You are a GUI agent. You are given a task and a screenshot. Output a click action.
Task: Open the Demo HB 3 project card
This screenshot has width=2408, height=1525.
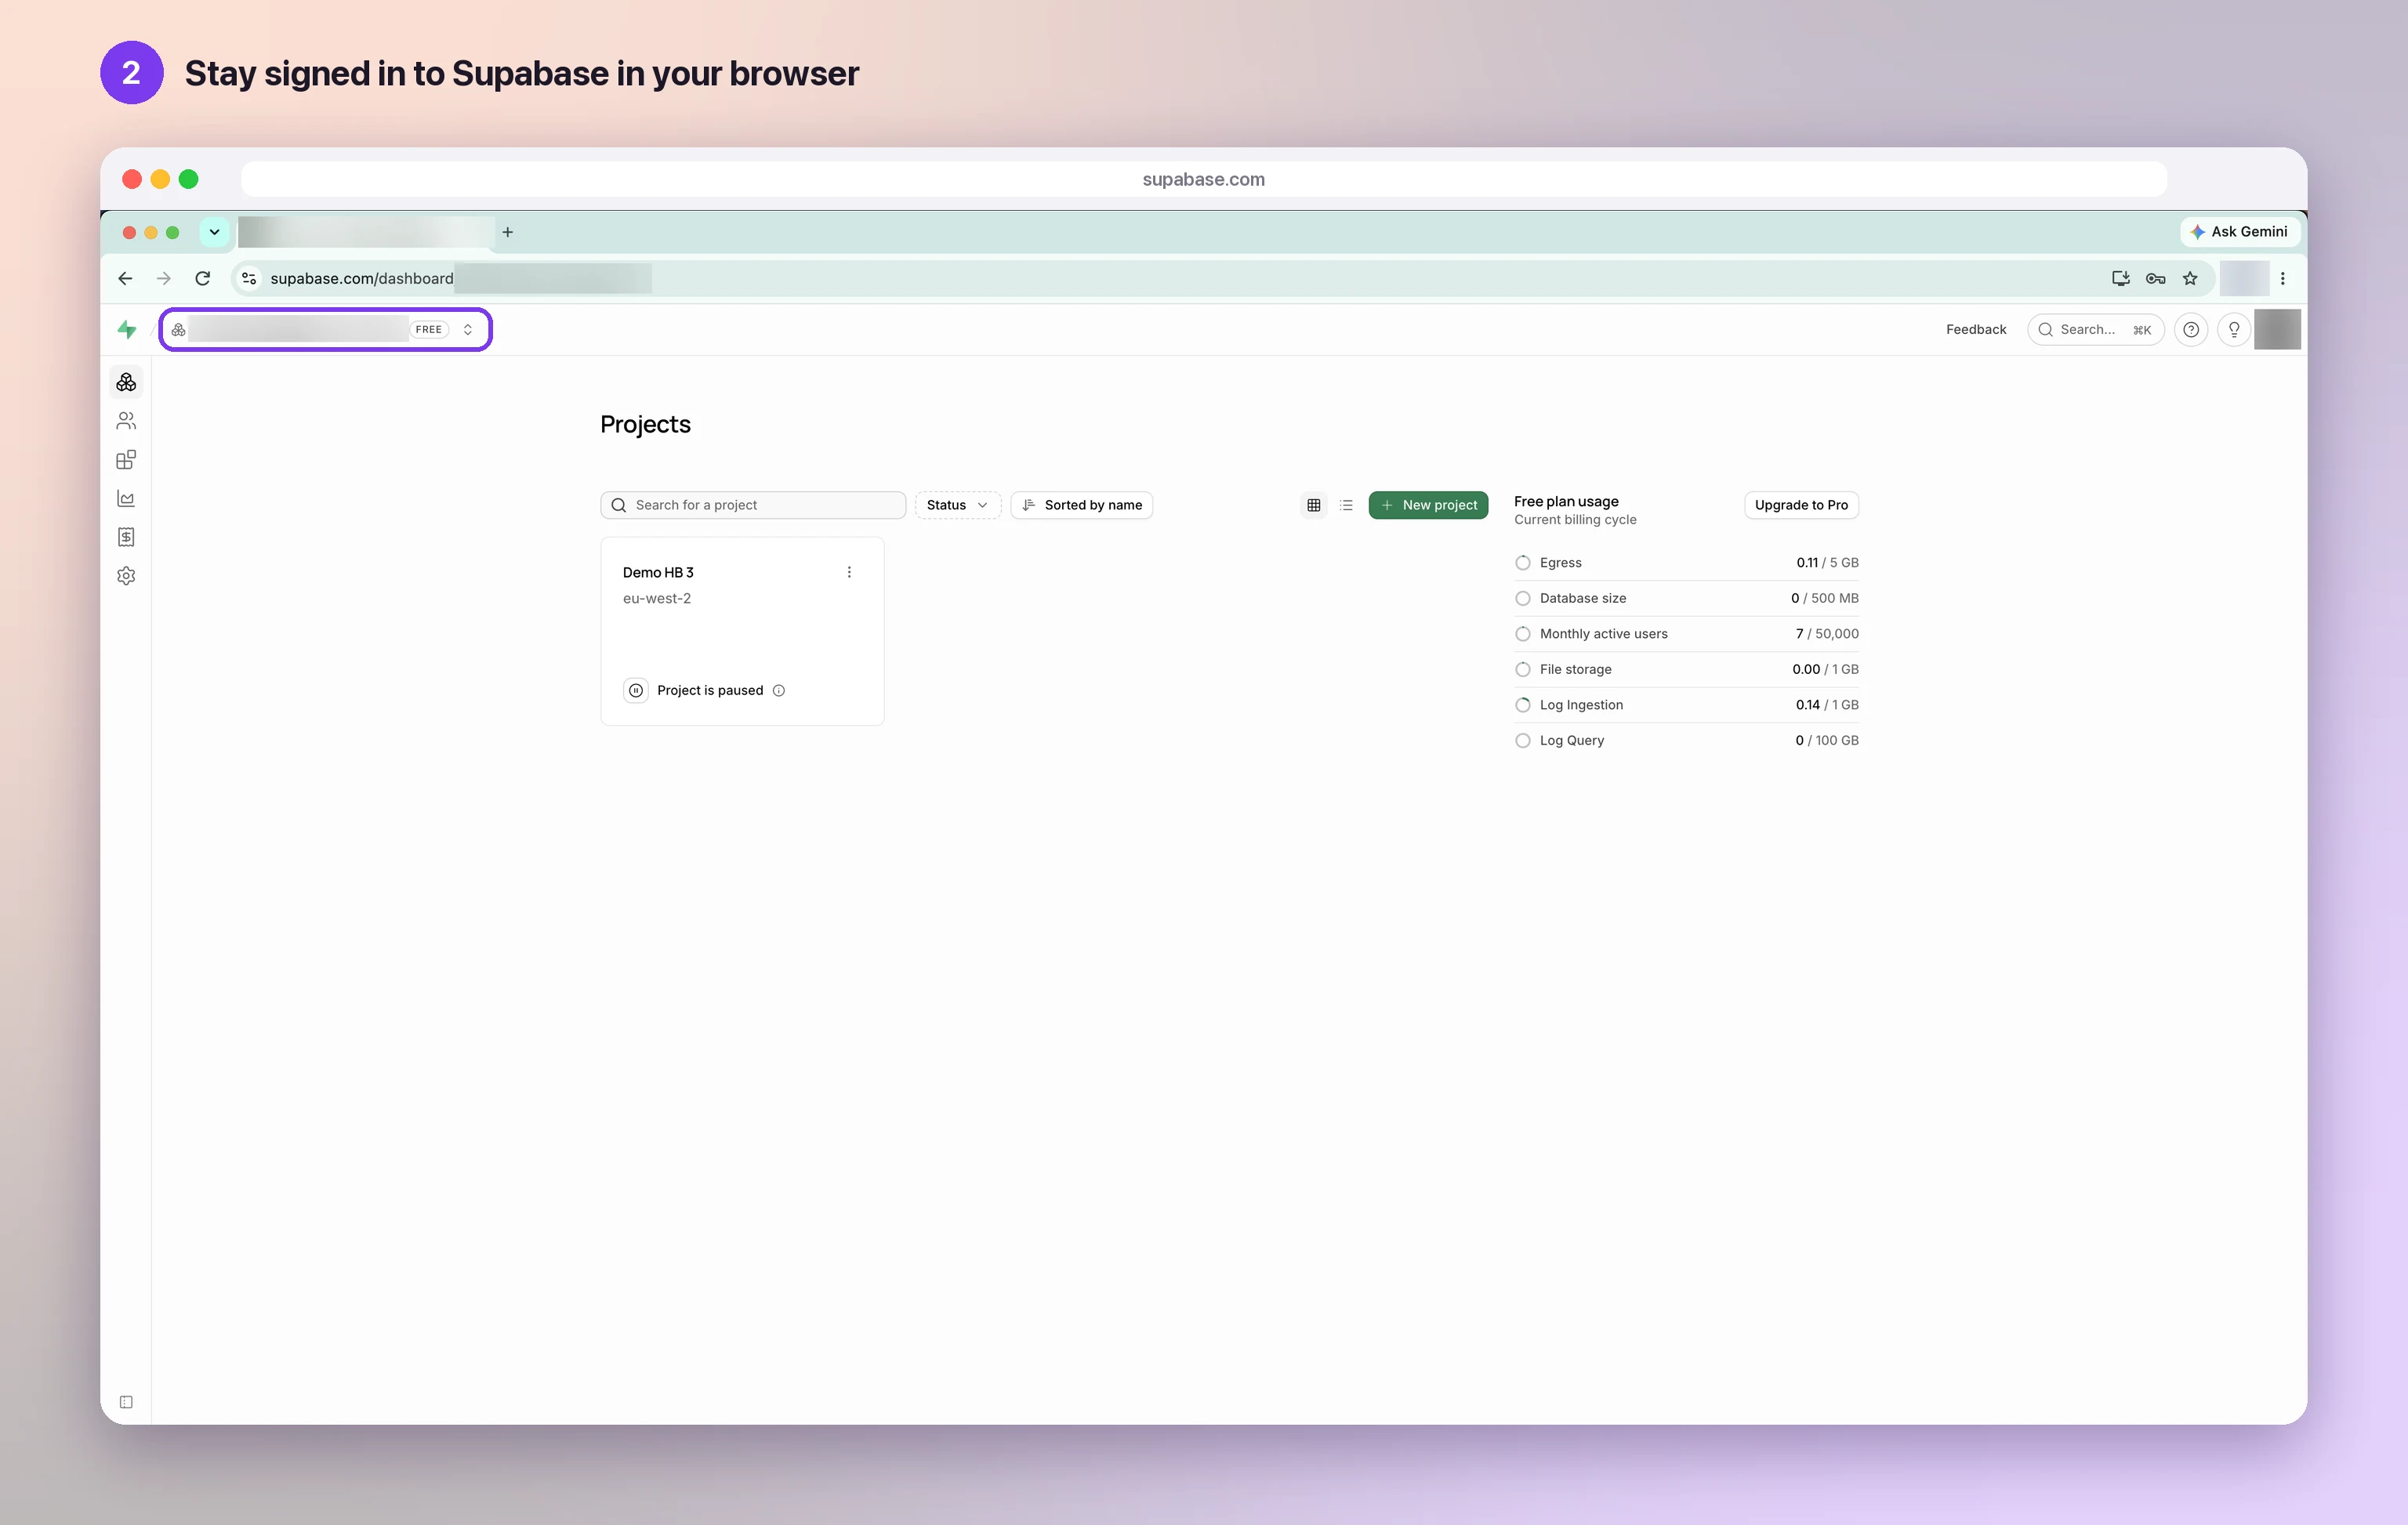tap(742, 631)
